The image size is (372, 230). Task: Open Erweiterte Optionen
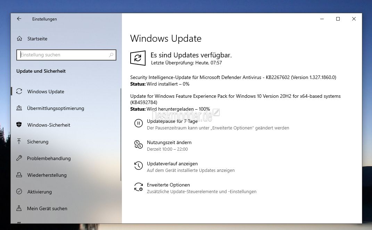pos(168,185)
